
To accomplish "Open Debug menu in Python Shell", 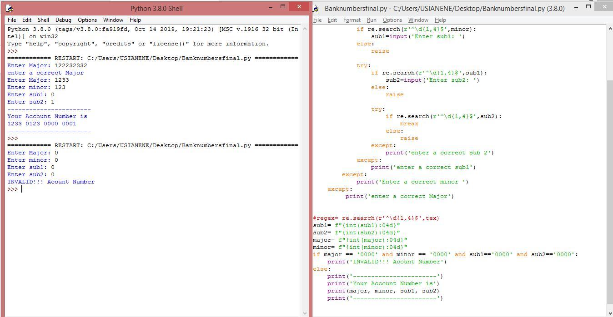I will tap(63, 20).
